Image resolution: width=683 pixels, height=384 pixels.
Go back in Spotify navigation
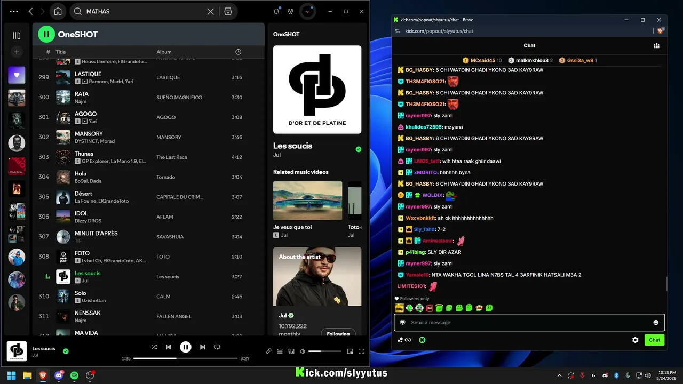pyautogui.click(x=30, y=11)
